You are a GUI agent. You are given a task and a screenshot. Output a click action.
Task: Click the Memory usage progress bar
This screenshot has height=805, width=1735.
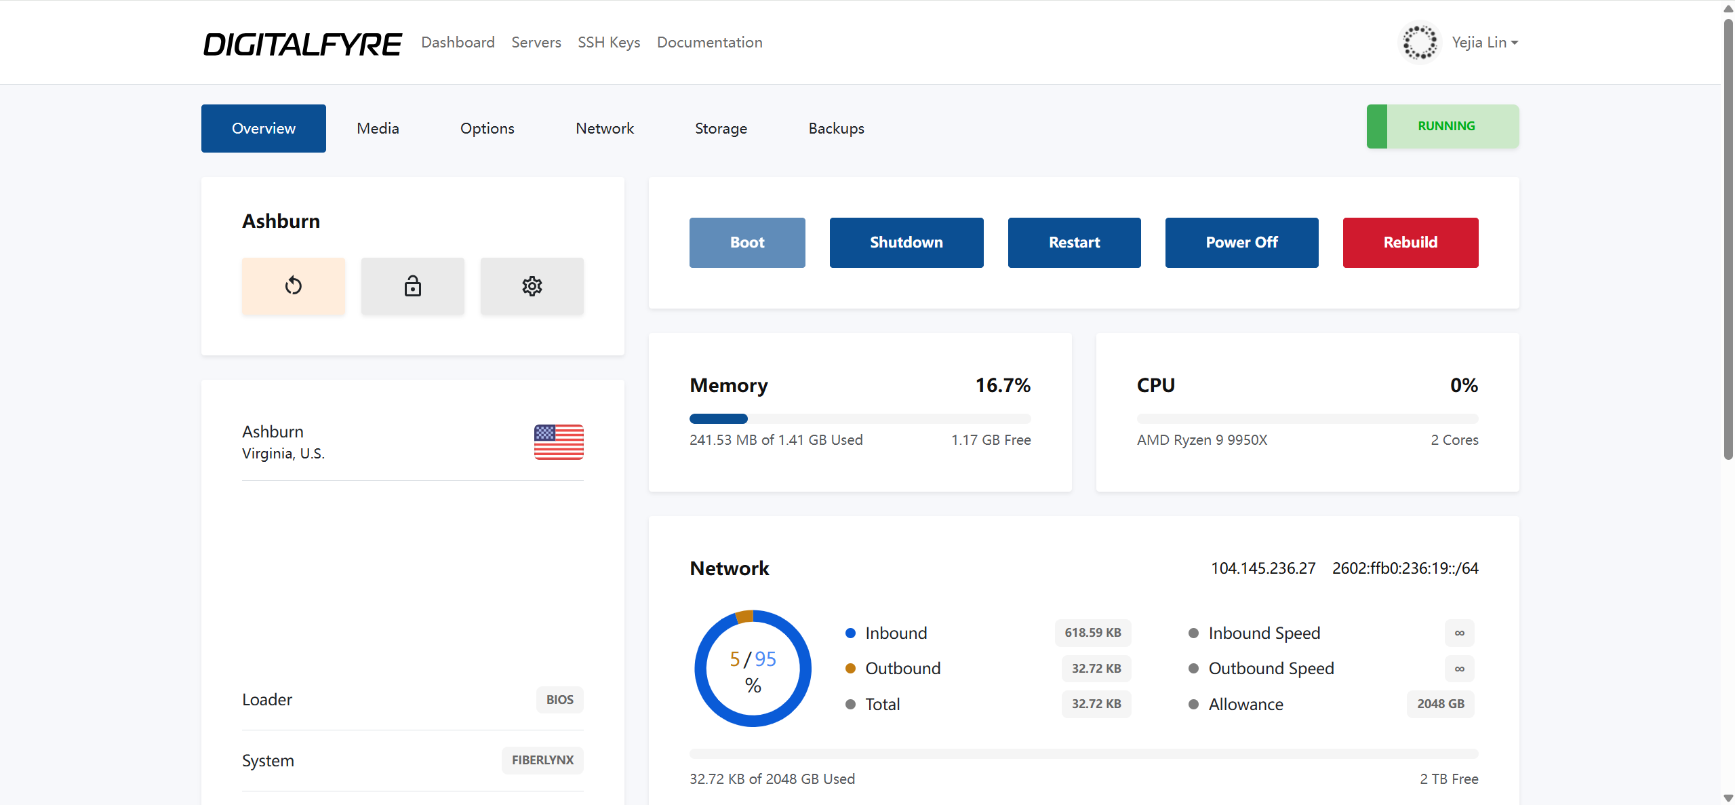[860, 419]
